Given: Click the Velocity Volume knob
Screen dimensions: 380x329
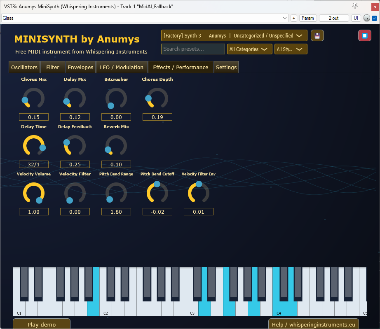Looking at the screenshot, I should point(34,193).
